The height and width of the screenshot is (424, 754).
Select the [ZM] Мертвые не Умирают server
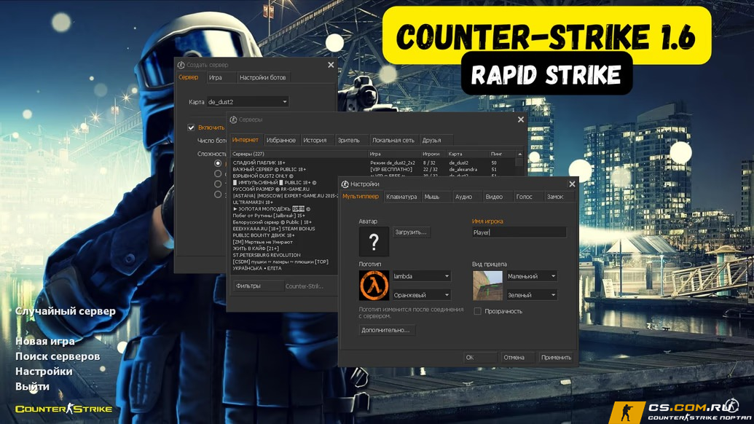[285, 243]
